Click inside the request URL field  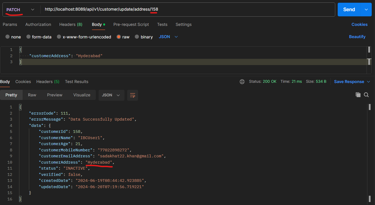(x=218, y=10)
